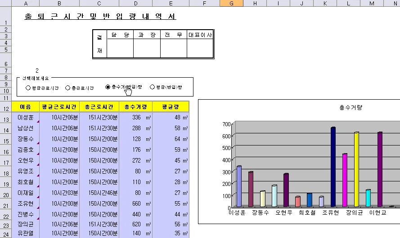Click the 총근로시간 yellow table header
Screen dimensions: 400x238
(x=99, y=107)
